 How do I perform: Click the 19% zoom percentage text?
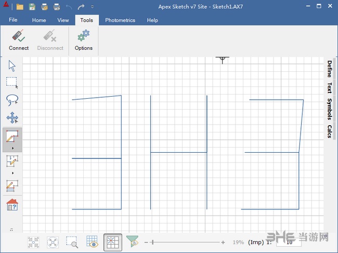pyautogui.click(x=238, y=243)
